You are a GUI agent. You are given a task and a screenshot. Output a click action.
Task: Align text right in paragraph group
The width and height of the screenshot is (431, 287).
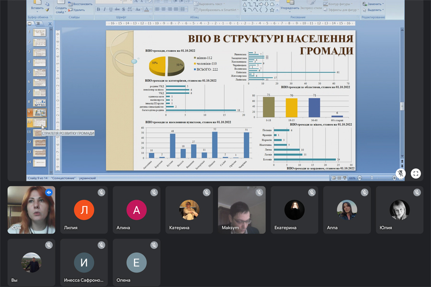(170, 9)
